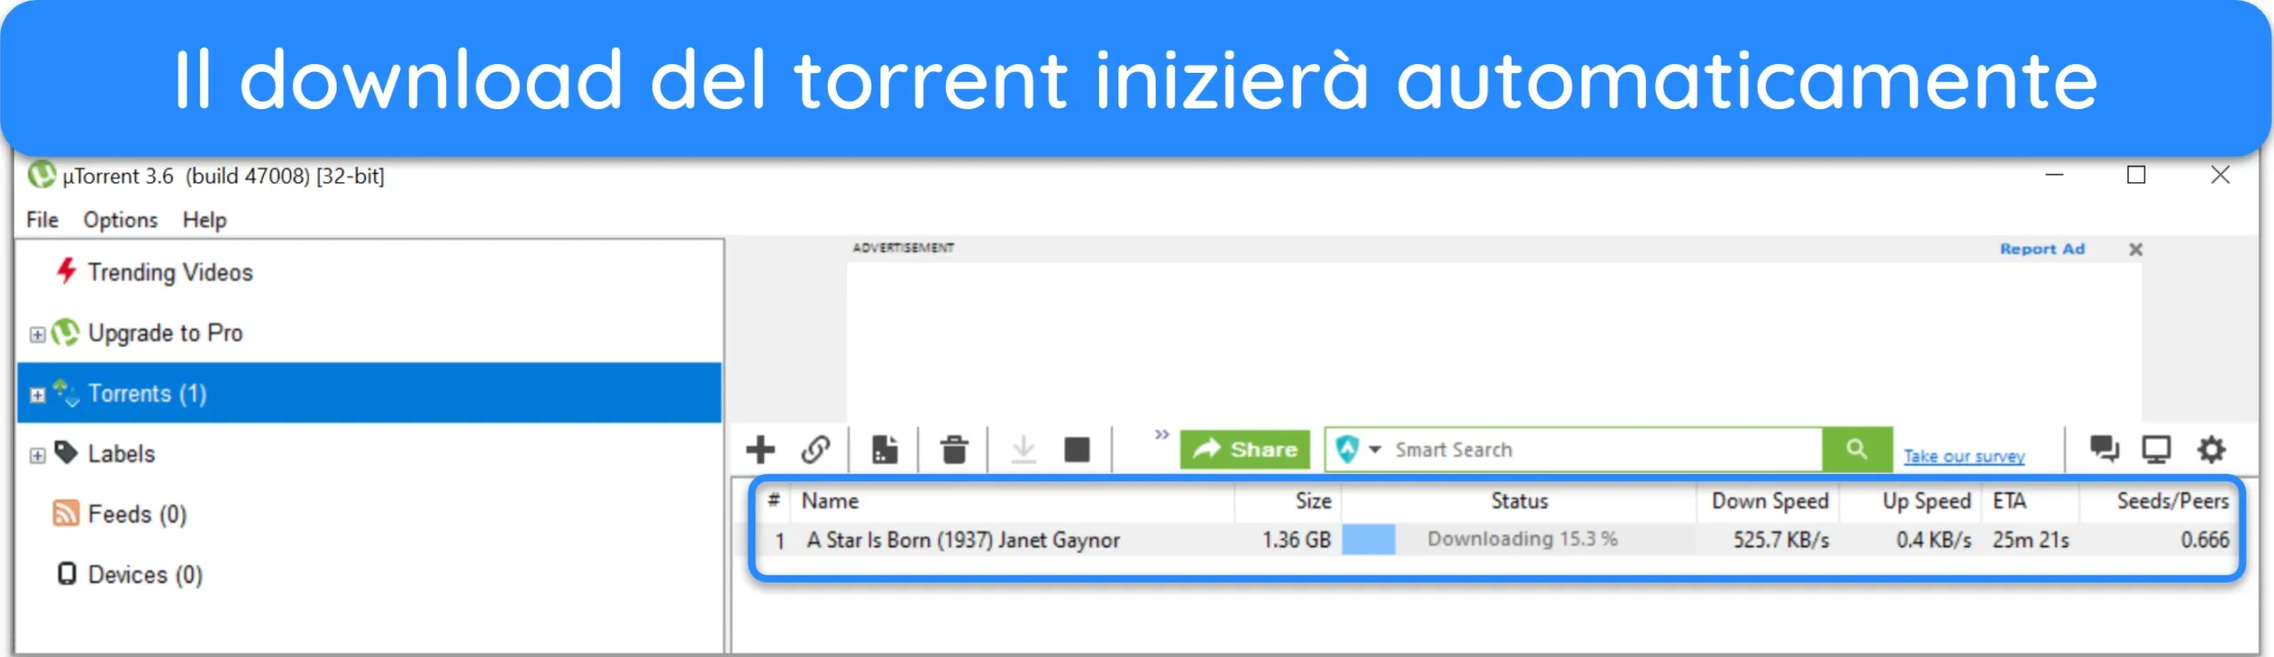
Task: Sort by the Seeds/Peers column header
Action: coord(2157,501)
